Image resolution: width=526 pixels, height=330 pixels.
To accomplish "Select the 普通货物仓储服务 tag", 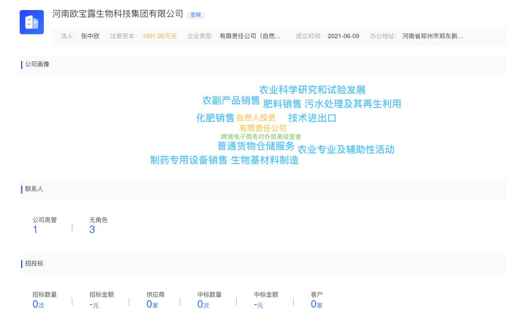I will click(x=256, y=147).
